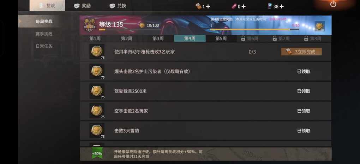
Task: Open 赛季挑战 in the left sidebar
Action: pyautogui.click(x=44, y=34)
